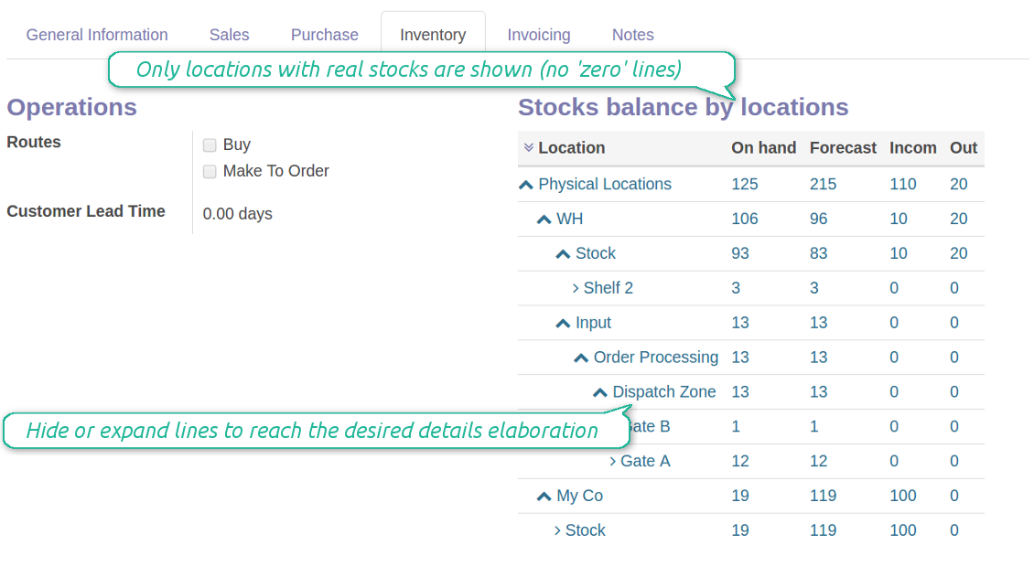Open the Order Processing location name

[656, 357]
